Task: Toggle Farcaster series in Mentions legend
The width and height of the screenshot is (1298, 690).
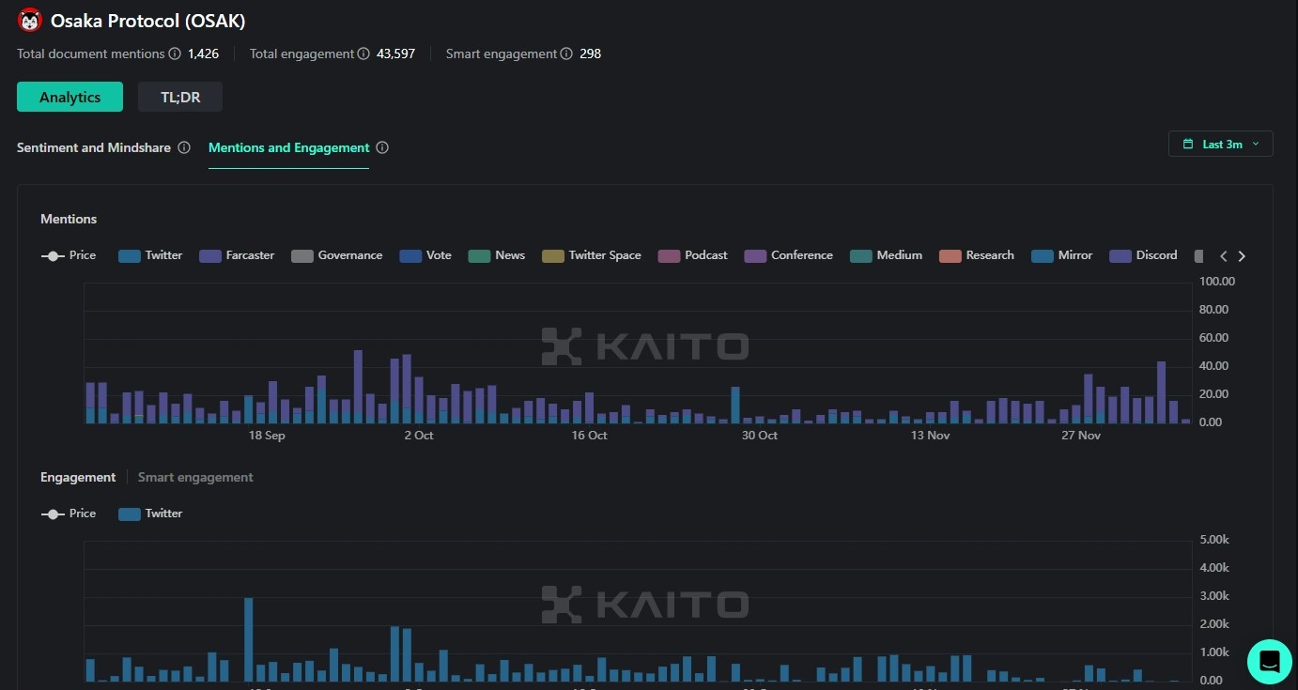Action: (x=237, y=255)
